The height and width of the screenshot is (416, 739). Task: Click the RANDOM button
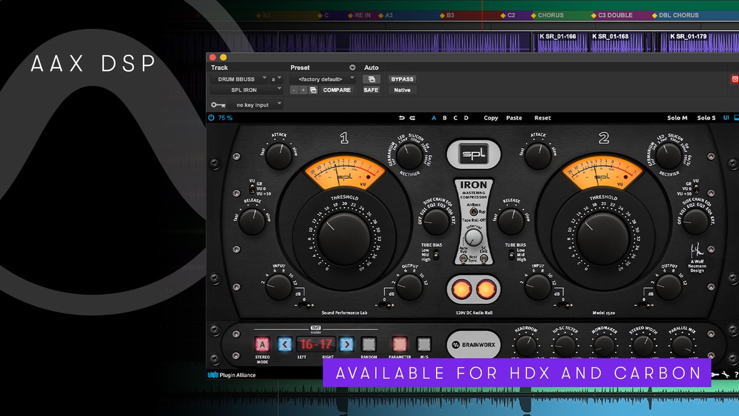pos(369,344)
